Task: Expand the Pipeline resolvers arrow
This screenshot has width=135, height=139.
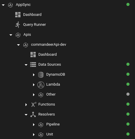Action: coord(34,125)
